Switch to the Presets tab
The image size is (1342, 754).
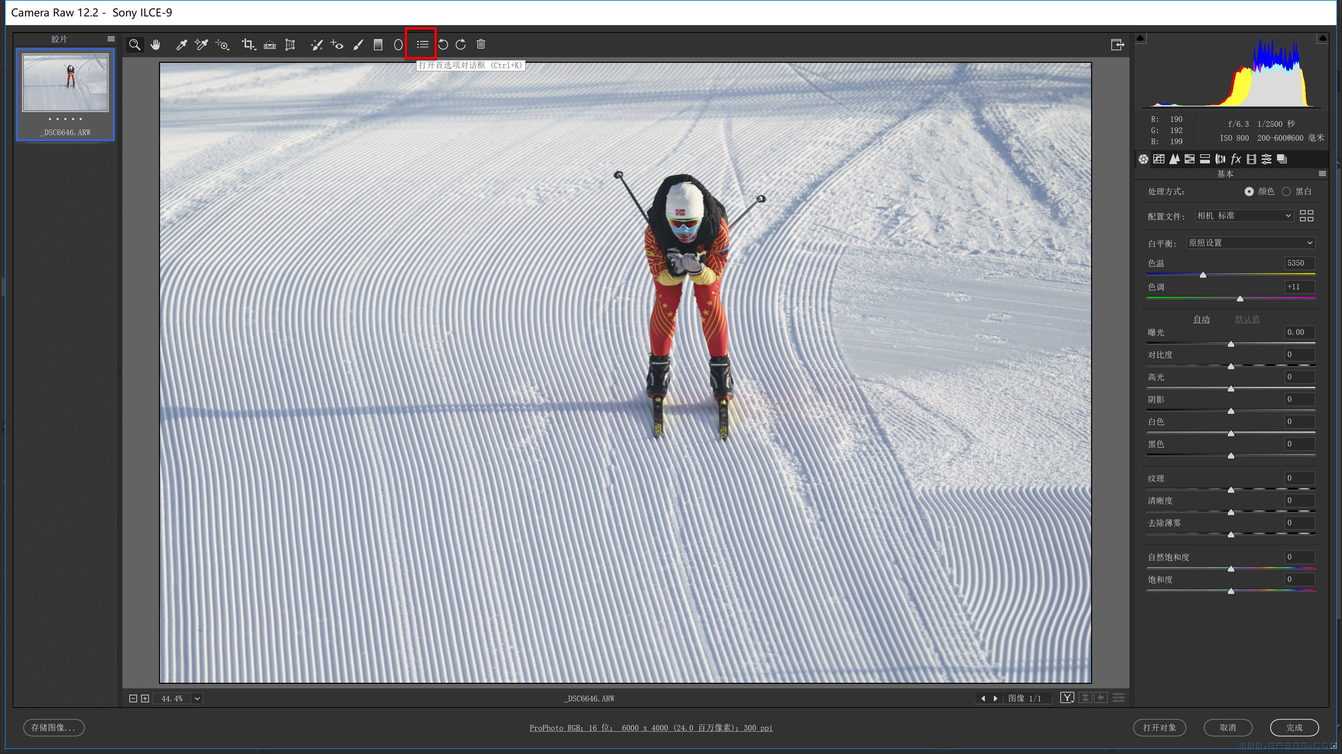click(x=1267, y=159)
